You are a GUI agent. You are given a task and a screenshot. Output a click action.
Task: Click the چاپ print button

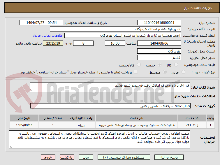(86, 157)
